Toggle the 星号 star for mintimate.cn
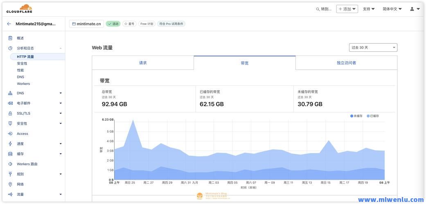 point(129,24)
